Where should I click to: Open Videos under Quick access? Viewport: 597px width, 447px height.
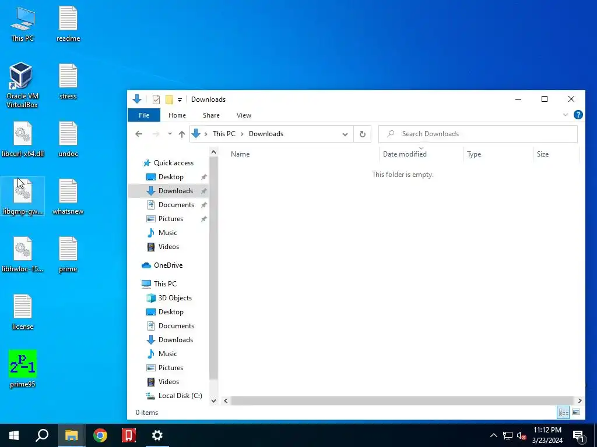tap(168, 247)
